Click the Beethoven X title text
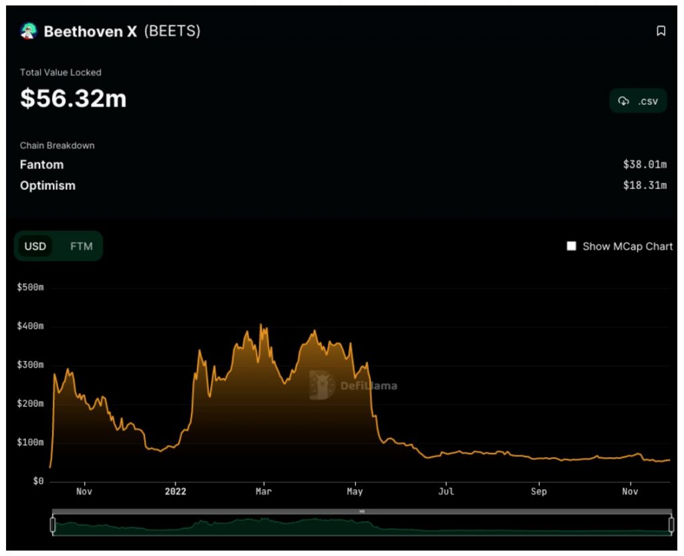684x556 pixels. [x=90, y=31]
